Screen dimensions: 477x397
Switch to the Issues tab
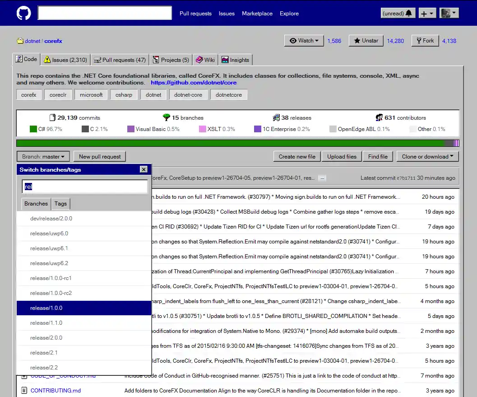65,59
